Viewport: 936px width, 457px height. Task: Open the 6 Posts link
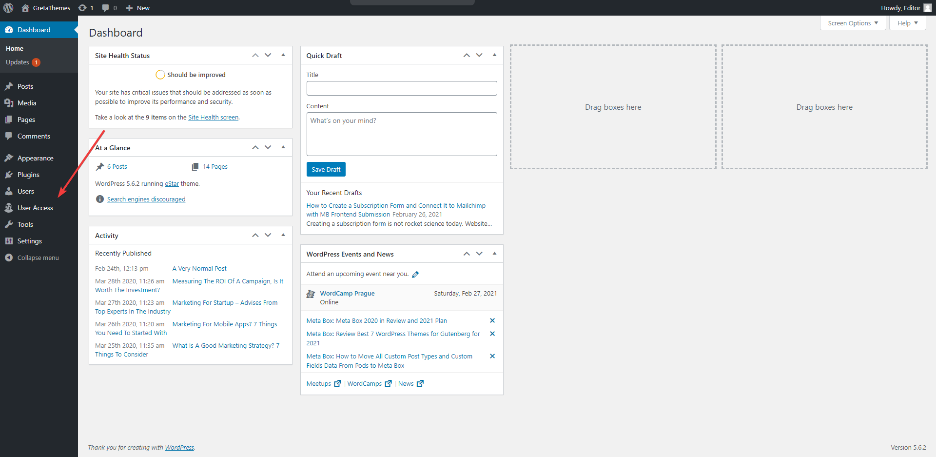pos(117,167)
